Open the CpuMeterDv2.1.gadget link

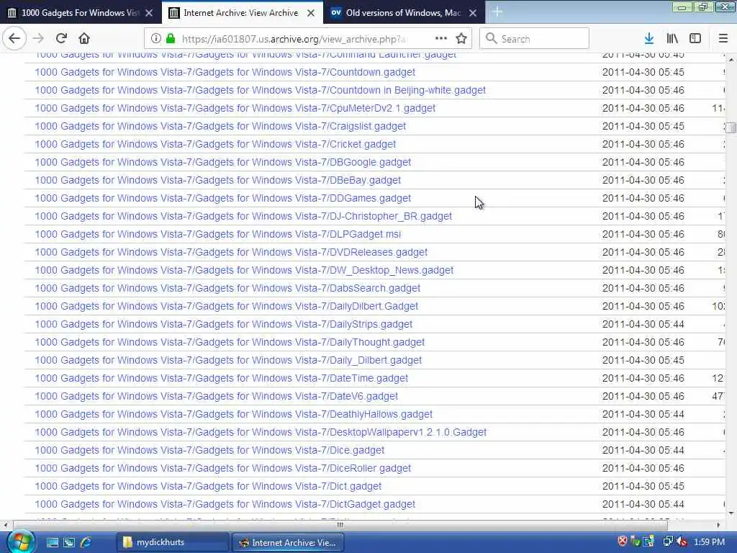(x=235, y=108)
